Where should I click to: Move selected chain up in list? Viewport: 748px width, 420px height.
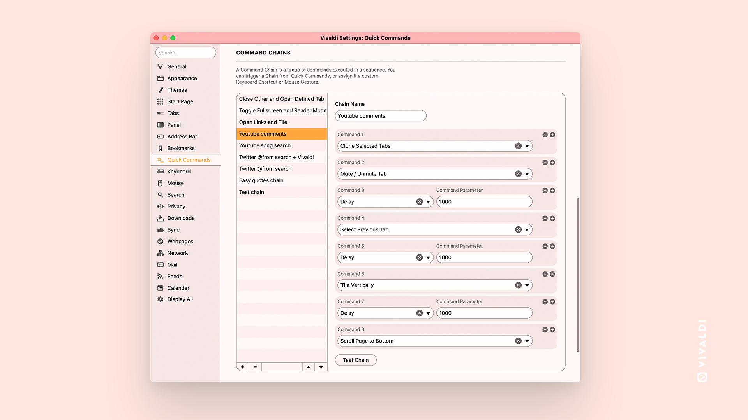(309, 367)
